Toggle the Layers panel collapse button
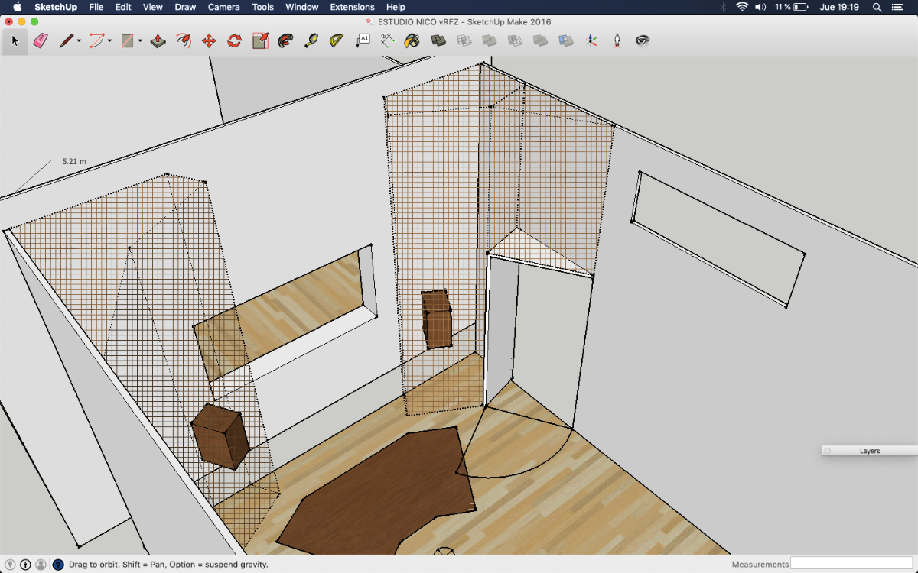918x573 pixels. tap(828, 451)
